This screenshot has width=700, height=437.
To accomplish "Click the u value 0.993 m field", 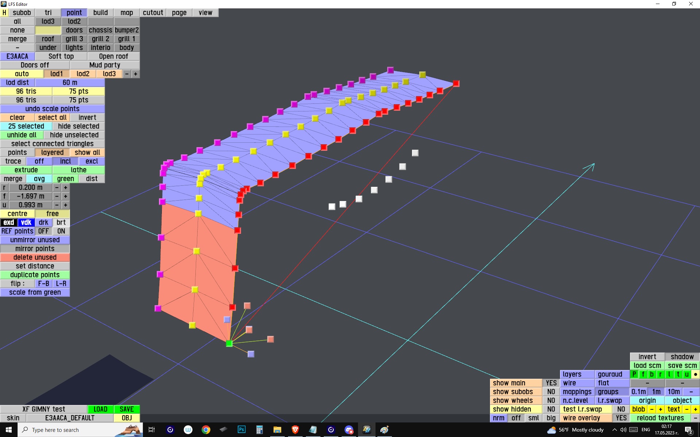I will [x=31, y=205].
